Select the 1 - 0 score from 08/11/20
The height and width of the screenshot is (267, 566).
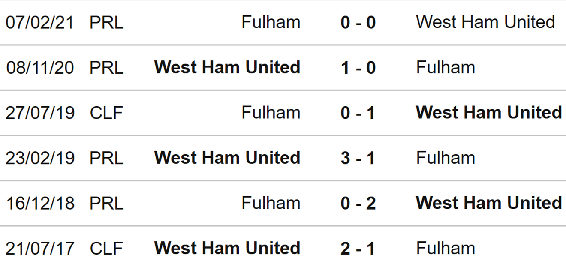click(x=358, y=68)
